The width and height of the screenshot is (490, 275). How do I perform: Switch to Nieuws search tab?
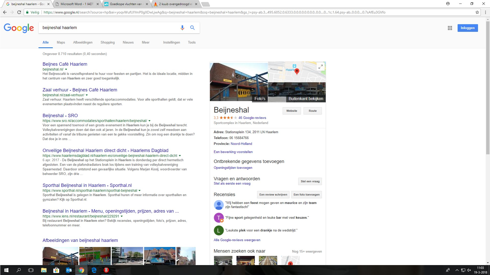point(128,43)
